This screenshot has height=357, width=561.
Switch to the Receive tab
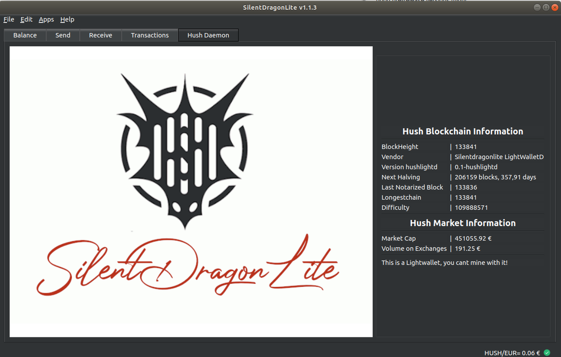coord(100,35)
